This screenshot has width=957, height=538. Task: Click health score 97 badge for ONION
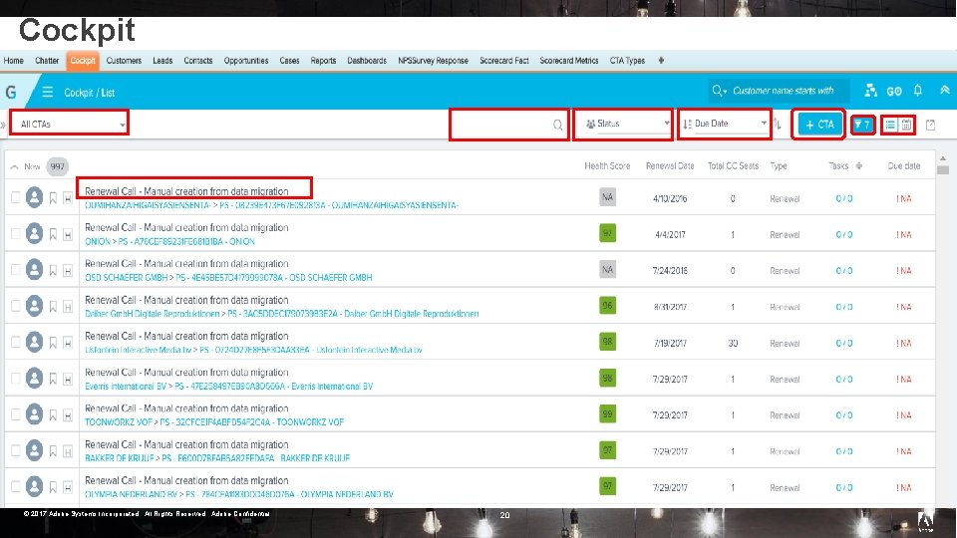tap(607, 233)
